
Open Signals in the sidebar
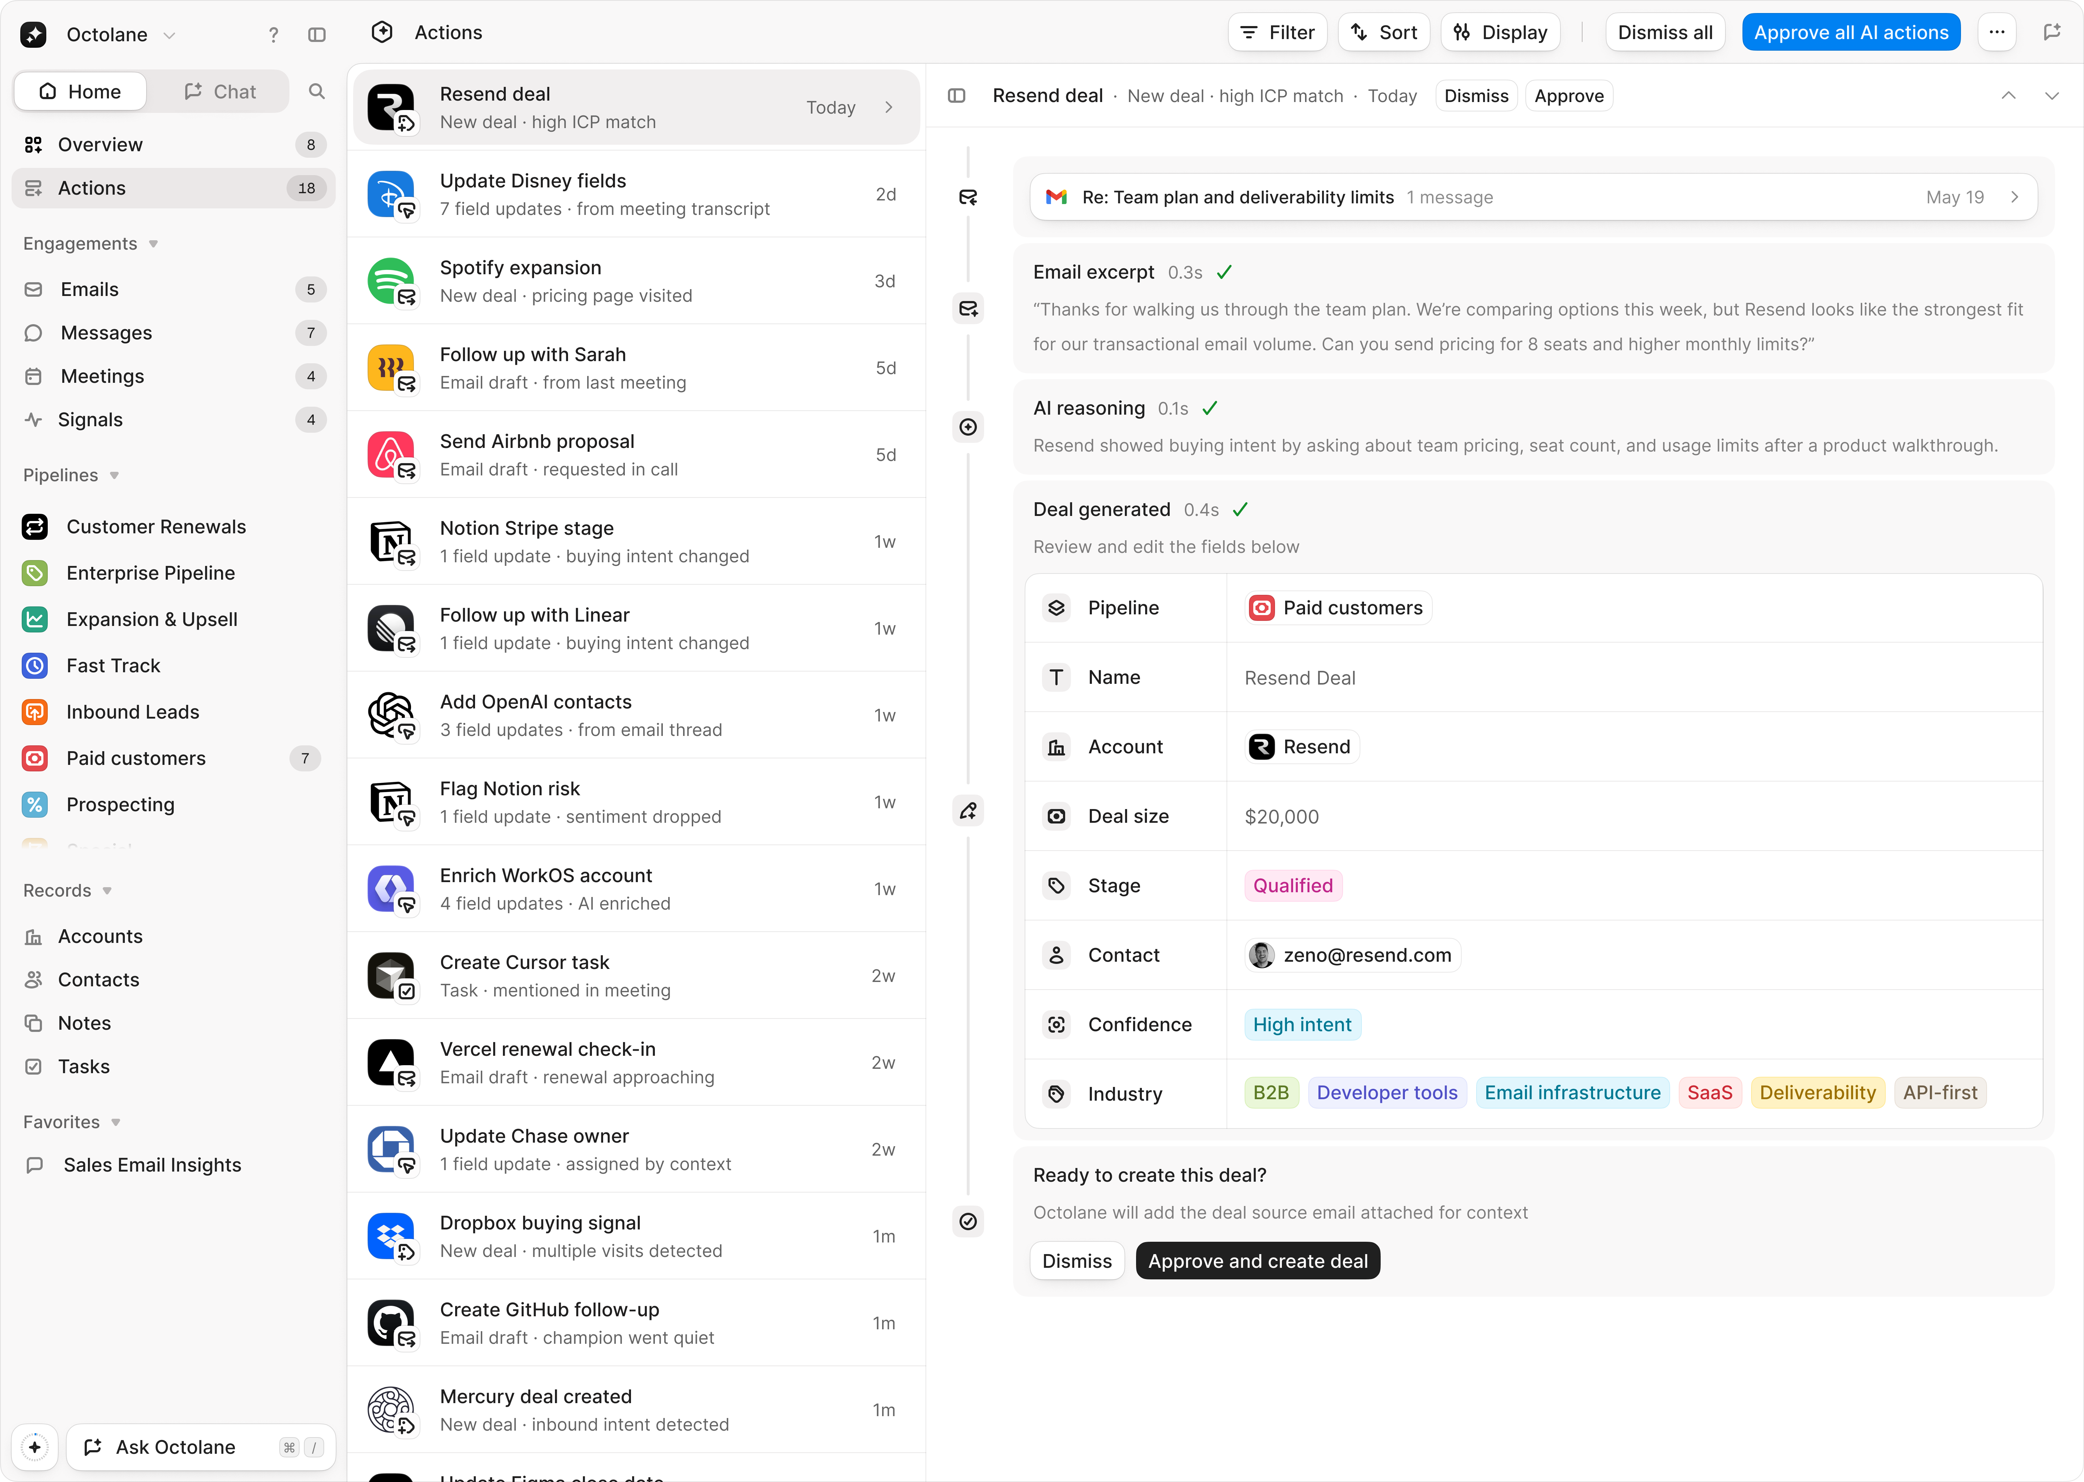173,420
